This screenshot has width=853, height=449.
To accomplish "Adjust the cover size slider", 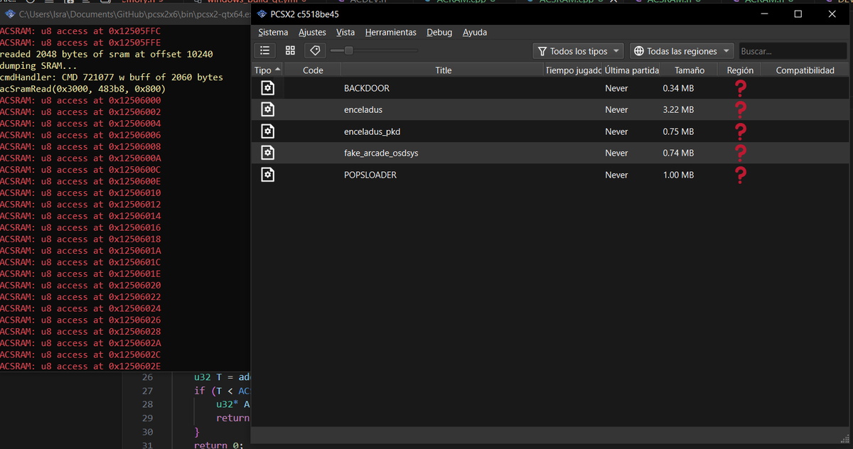I will pos(374,50).
